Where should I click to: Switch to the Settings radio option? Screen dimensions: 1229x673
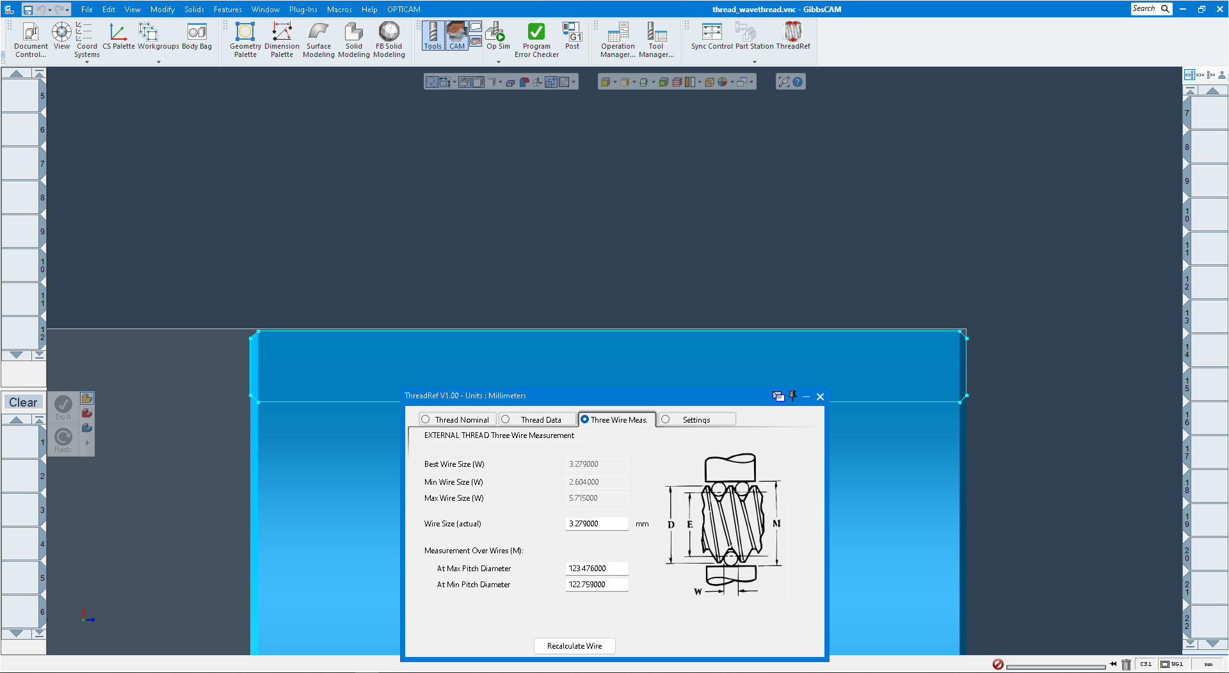coord(666,419)
